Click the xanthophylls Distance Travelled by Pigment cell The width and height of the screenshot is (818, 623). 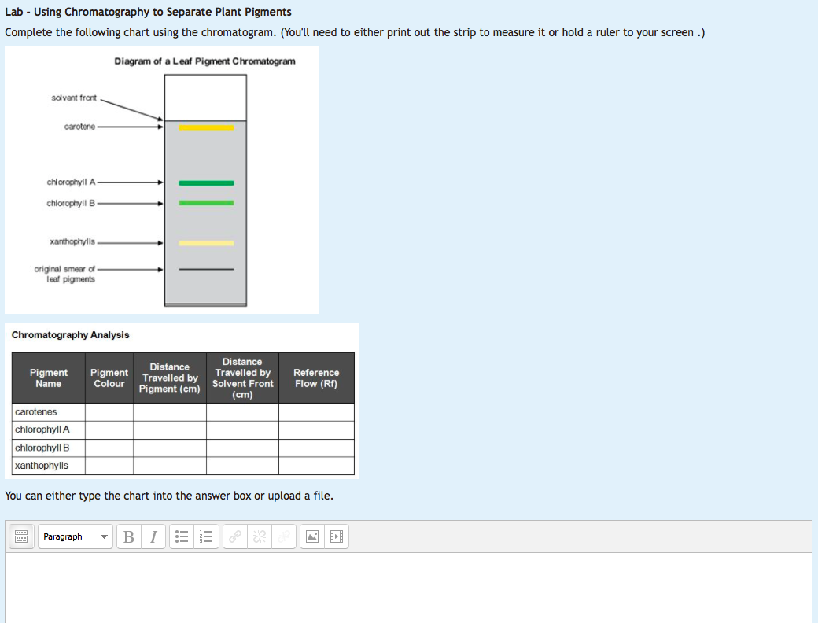170,466
